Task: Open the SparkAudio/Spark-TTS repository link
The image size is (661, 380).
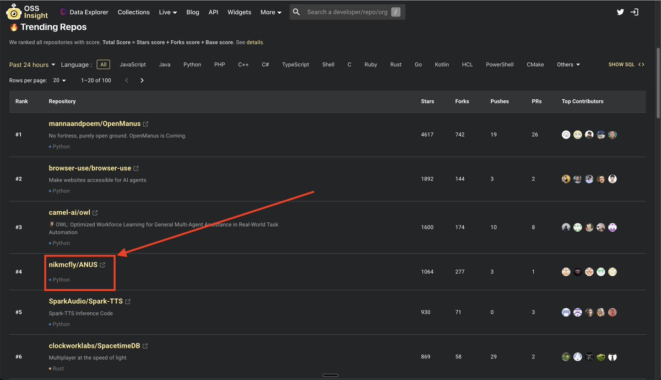Action: [86, 301]
